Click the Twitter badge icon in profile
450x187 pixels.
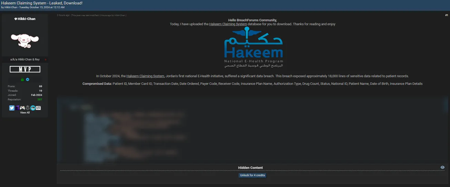12,108
